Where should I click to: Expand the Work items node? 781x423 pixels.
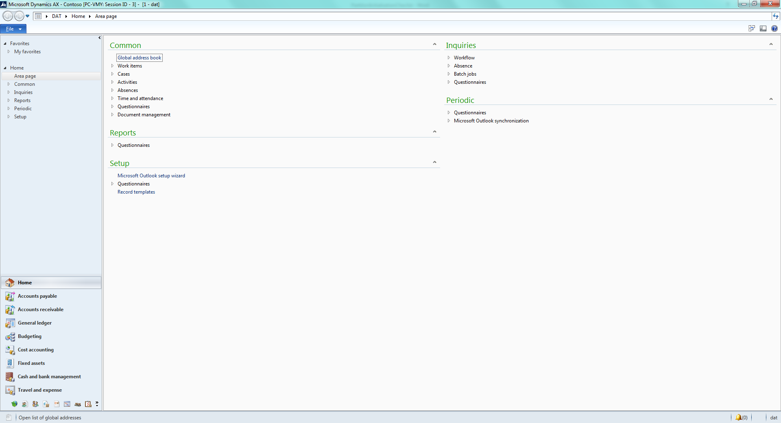tap(112, 66)
